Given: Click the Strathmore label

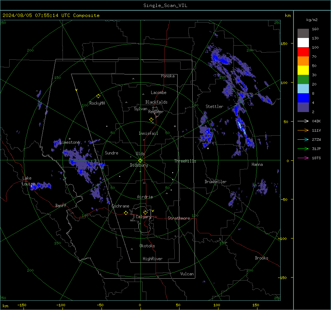Looking at the screenshot, I should tap(179, 218).
